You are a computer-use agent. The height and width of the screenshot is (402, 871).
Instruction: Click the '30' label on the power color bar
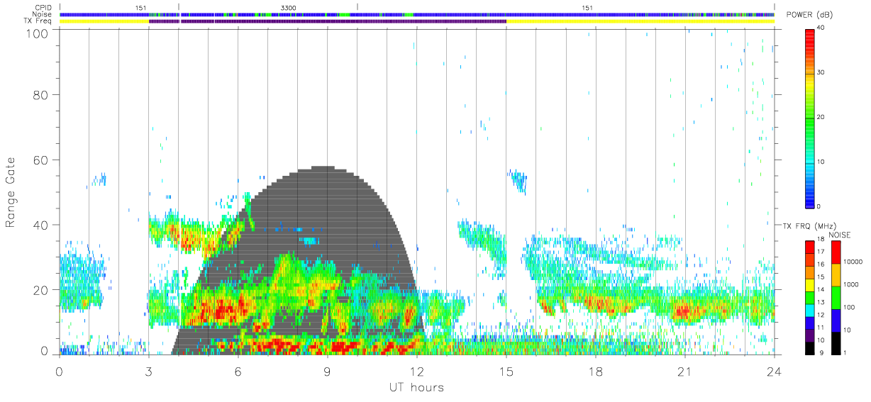tap(821, 72)
